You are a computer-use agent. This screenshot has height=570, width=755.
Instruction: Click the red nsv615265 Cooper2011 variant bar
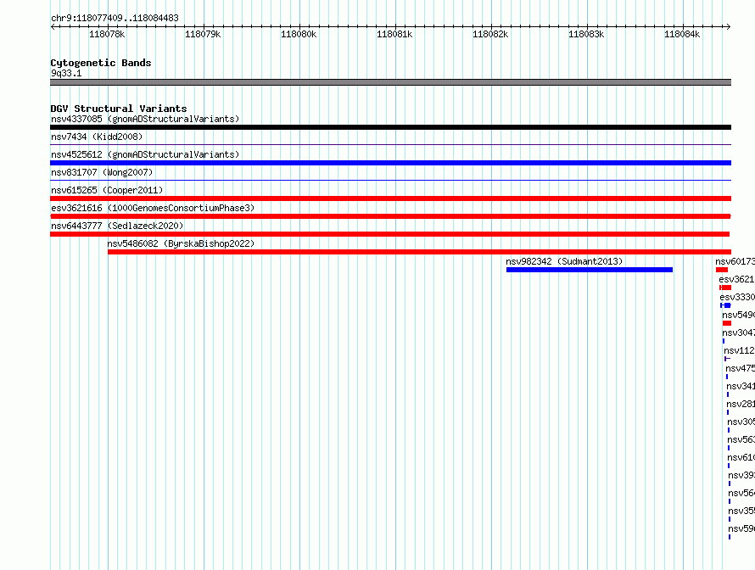(390, 198)
